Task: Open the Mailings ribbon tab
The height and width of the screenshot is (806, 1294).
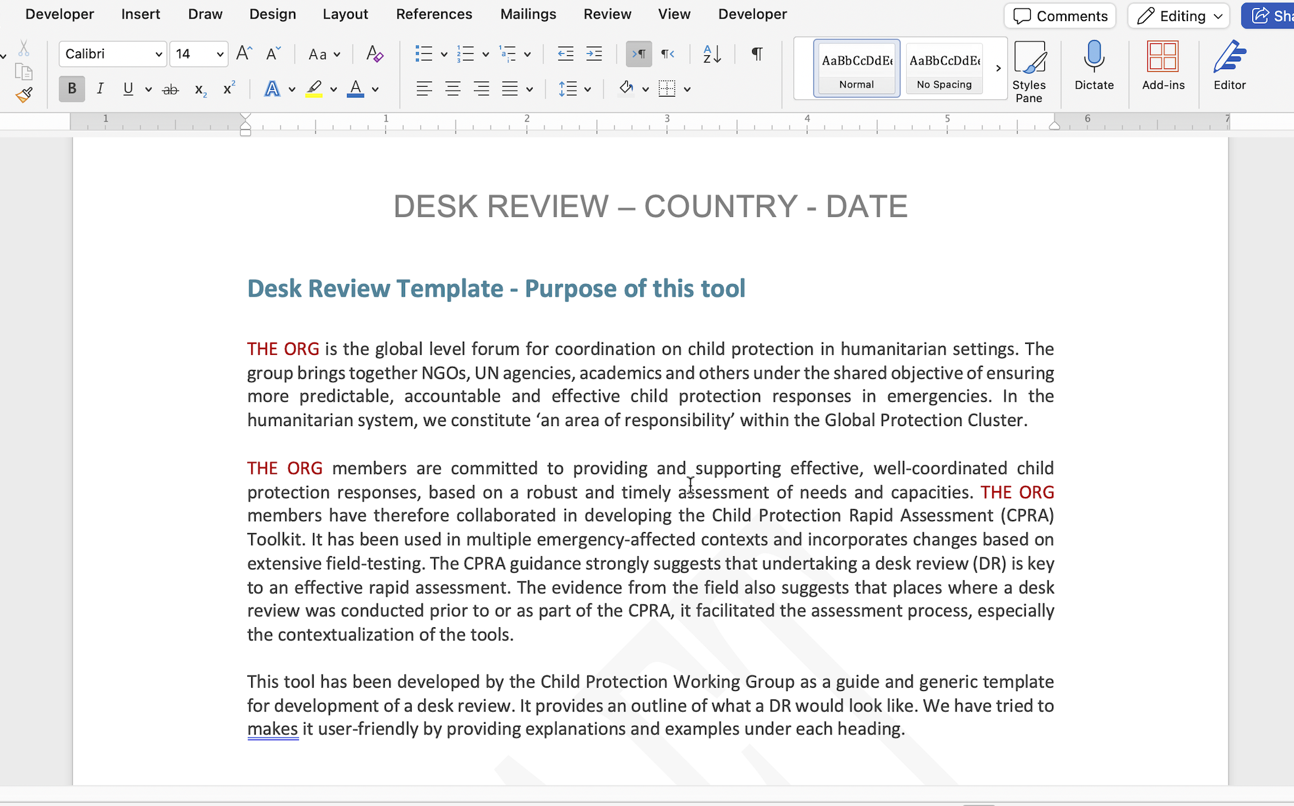Action: pos(528,14)
